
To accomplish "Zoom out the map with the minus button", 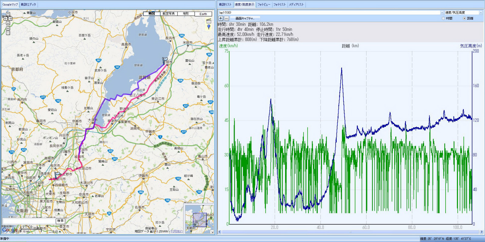I will click(x=8, y=33).
